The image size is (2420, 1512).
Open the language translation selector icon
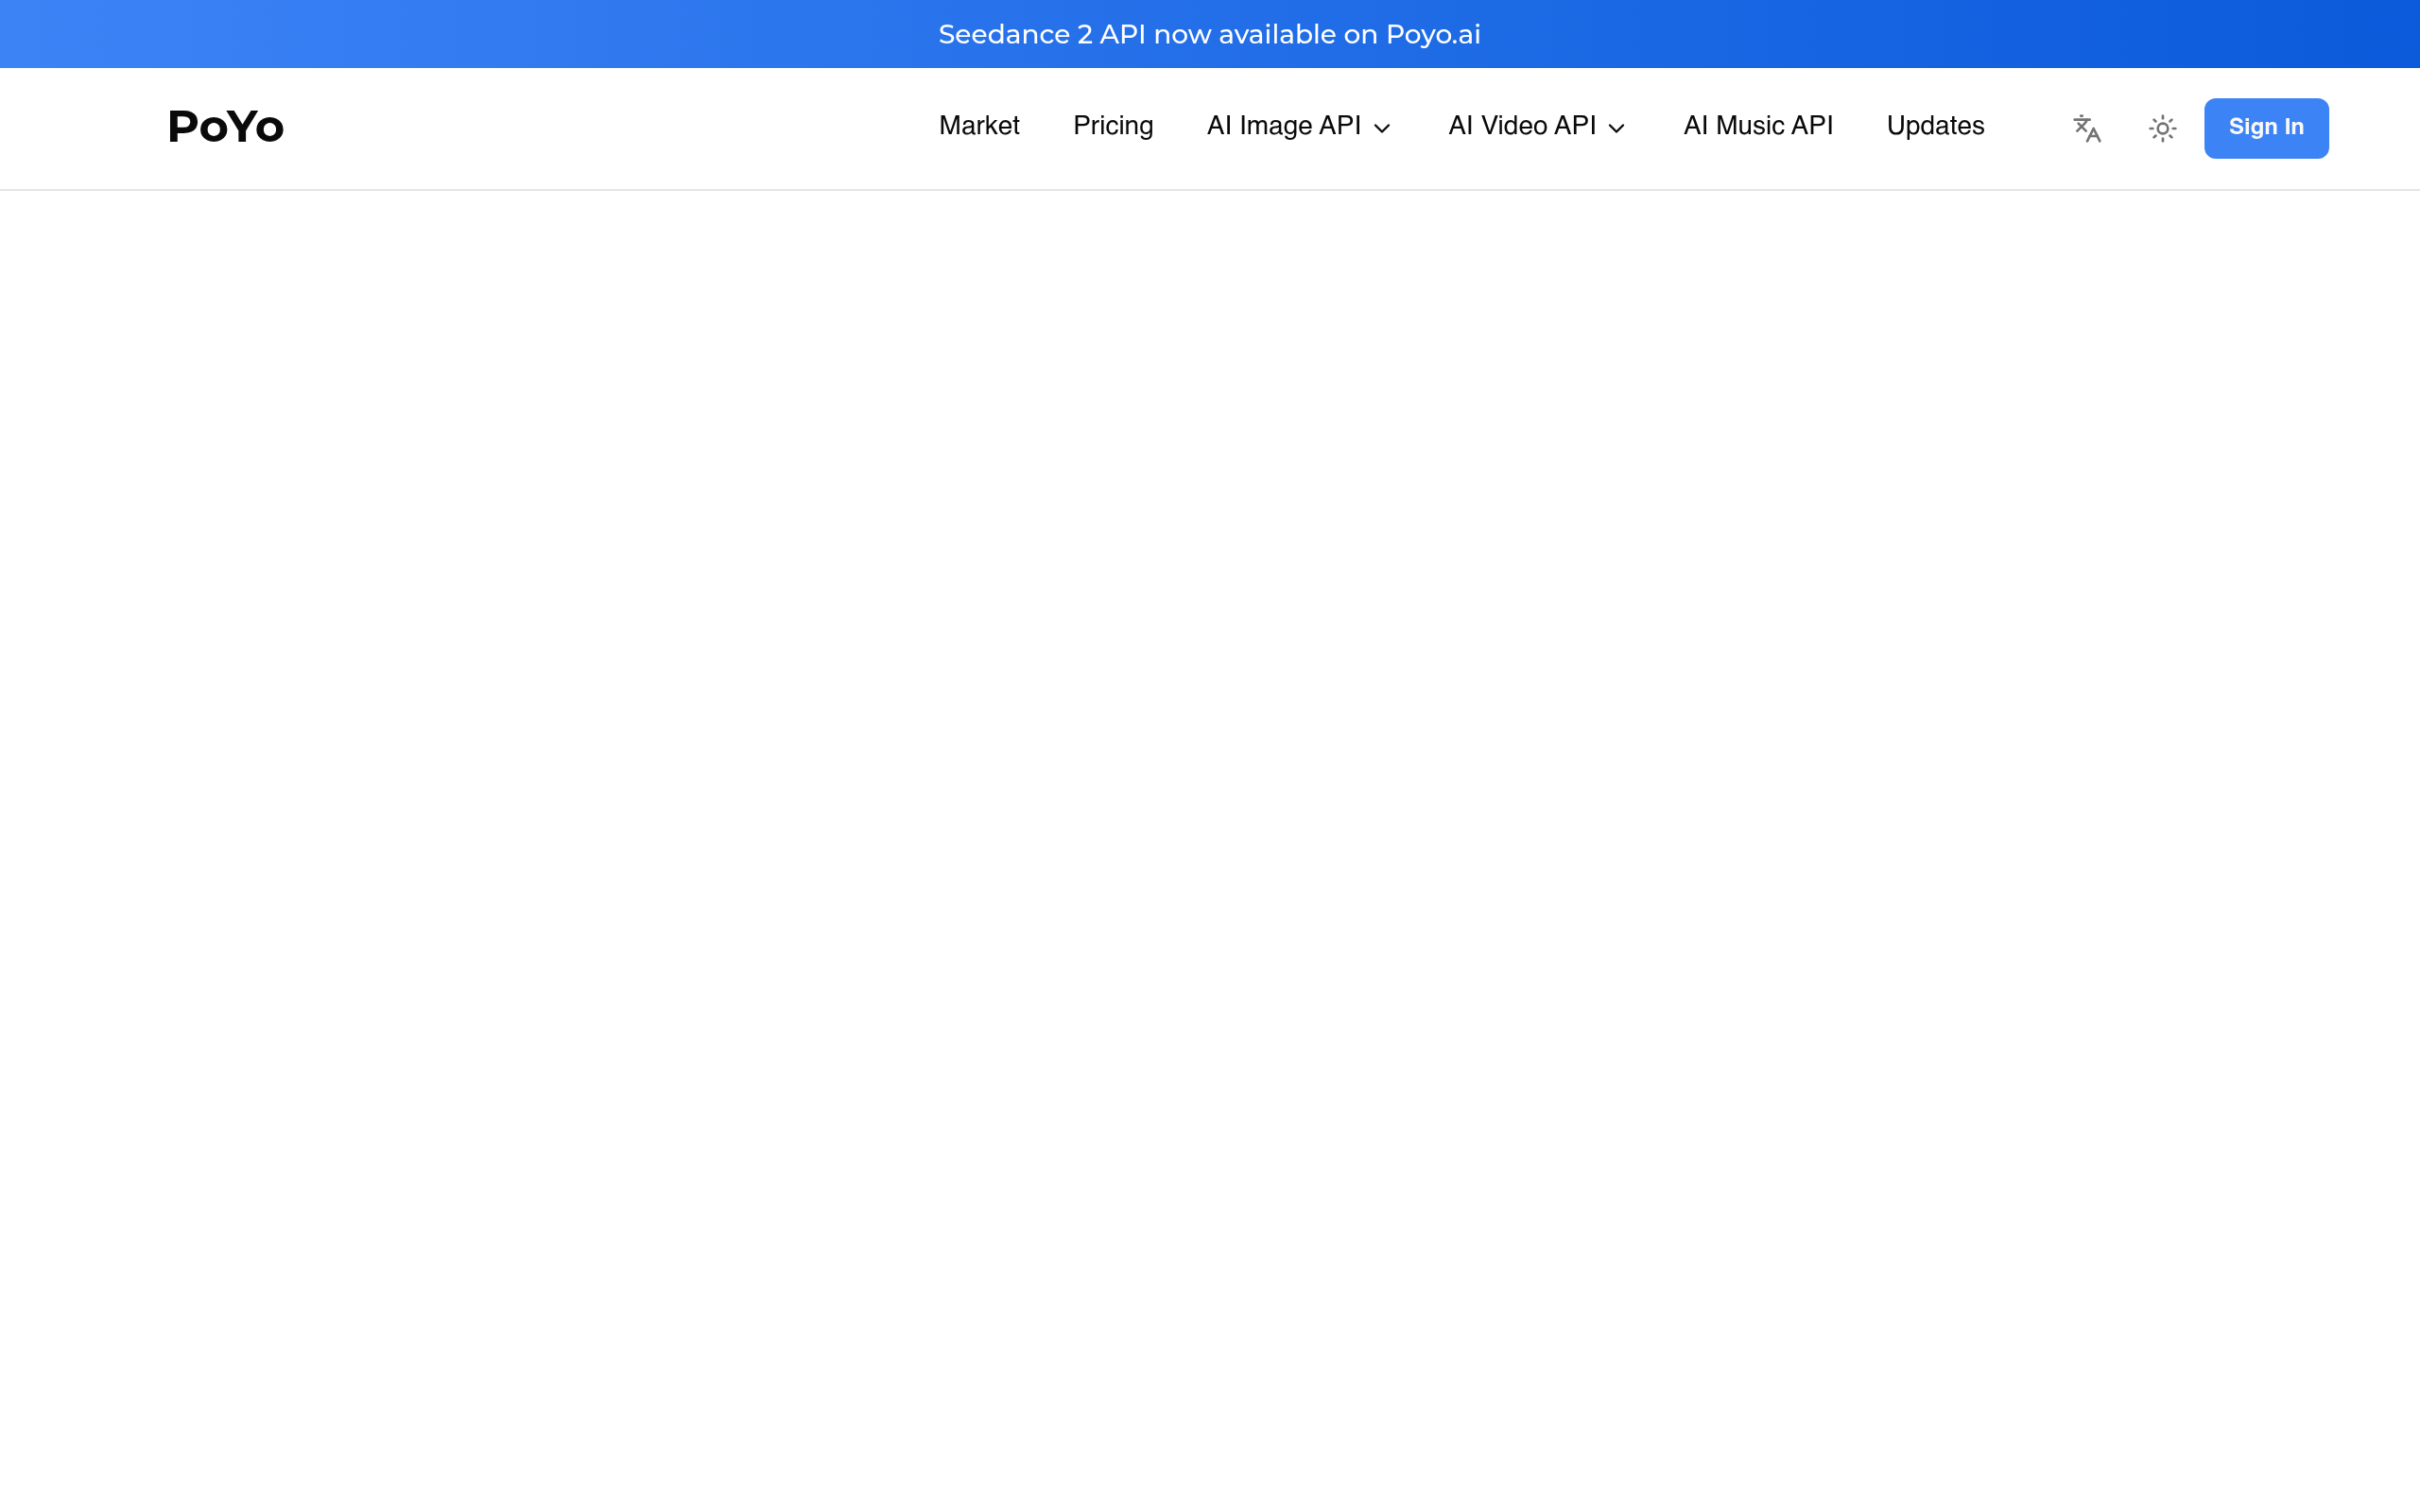[x=2086, y=128]
